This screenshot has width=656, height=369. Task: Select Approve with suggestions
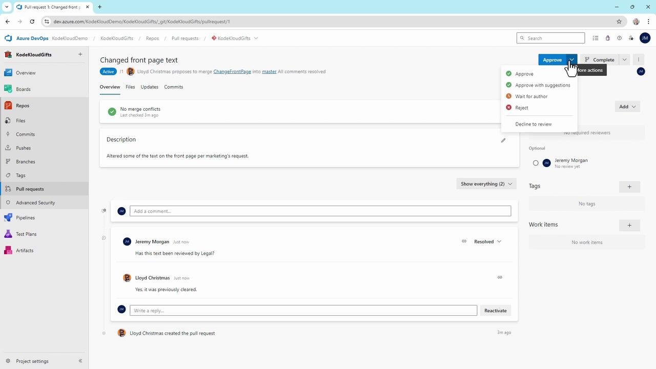point(539,85)
